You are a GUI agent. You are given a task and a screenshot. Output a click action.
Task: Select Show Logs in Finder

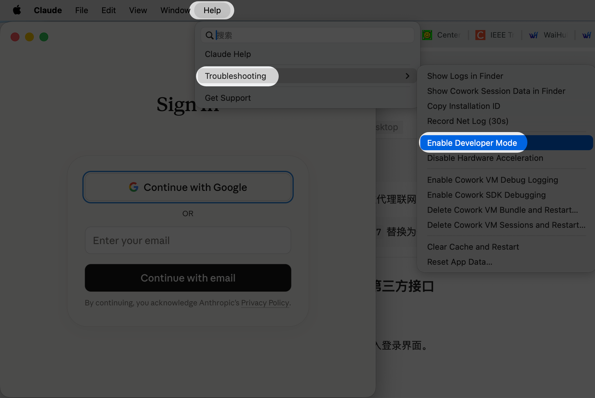click(506, 76)
